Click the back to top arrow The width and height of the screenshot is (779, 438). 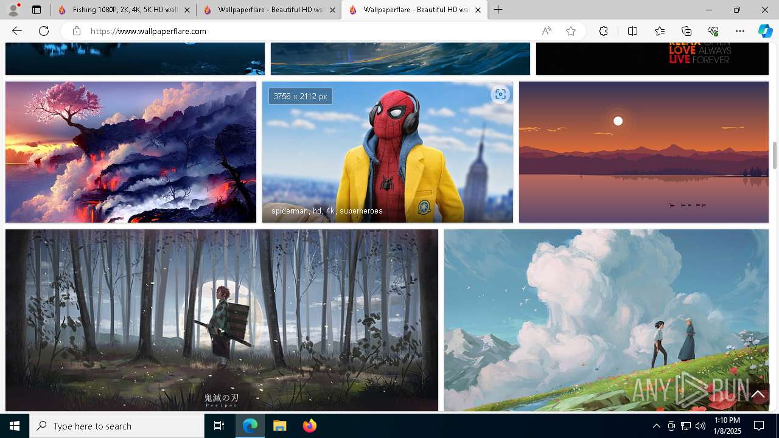coord(758,394)
